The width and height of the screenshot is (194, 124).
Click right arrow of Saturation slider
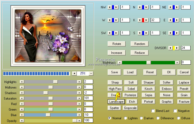[79, 98]
